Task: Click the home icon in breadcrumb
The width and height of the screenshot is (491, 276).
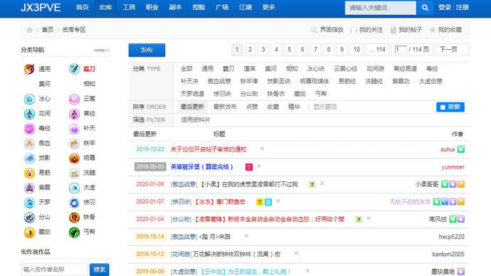Action: click(29, 30)
